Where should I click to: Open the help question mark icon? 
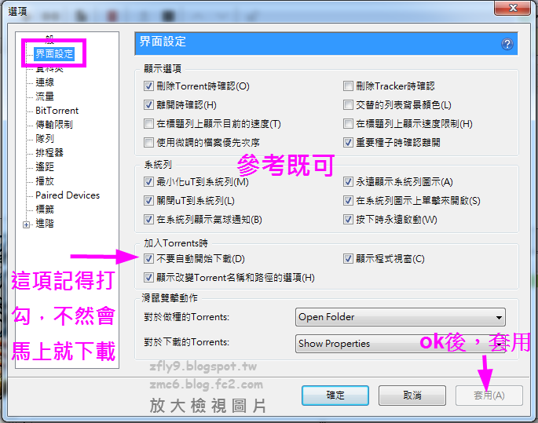coord(507,44)
